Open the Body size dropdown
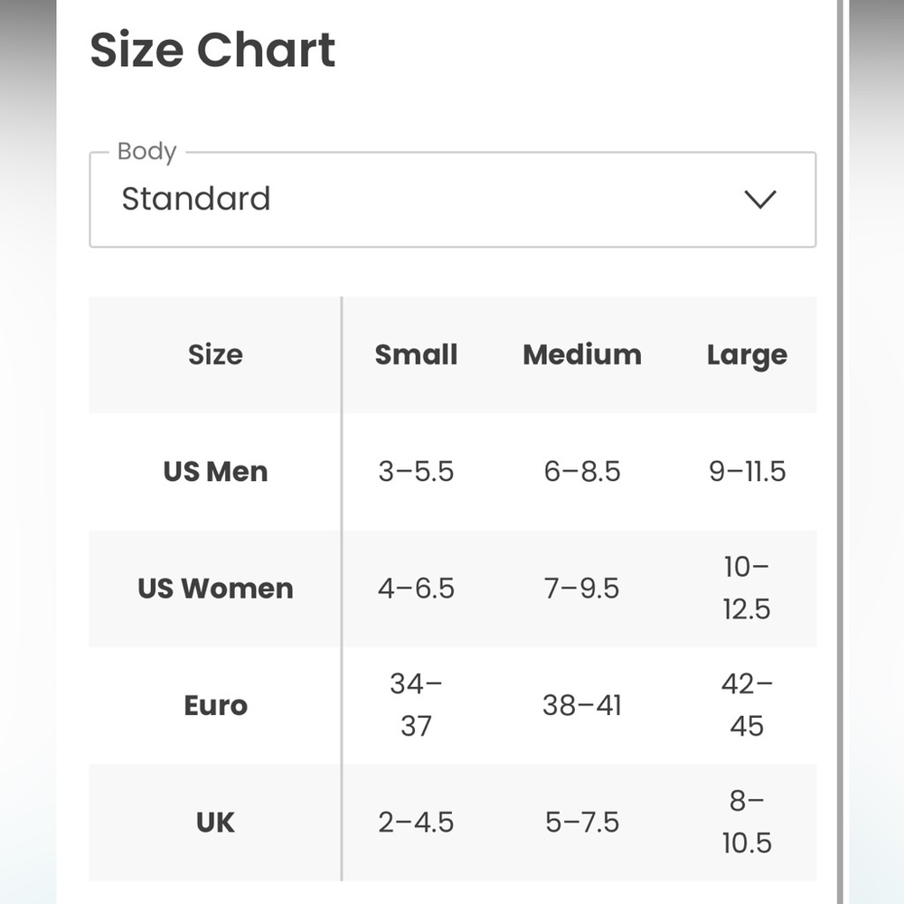The width and height of the screenshot is (904, 904). pos(452,199)
